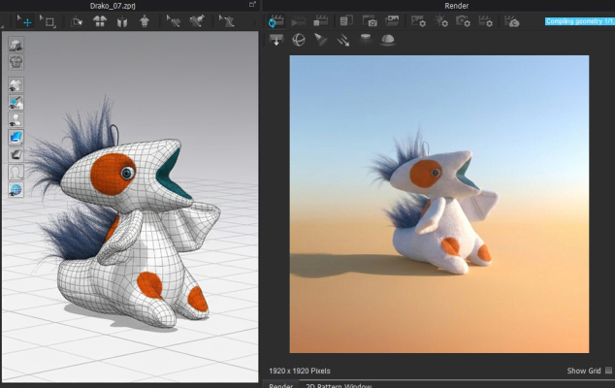Click the cloud render clapperboard icon
This screenshot has height=388, width=615.
pyautogui.click(x=512, y=21)
